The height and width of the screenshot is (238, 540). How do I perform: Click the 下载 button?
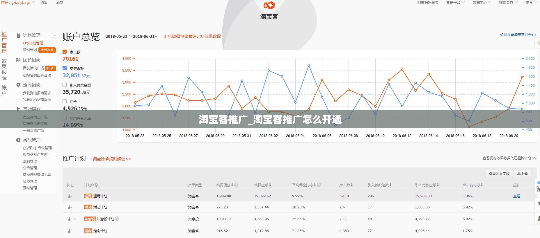[x=523, y=173]
